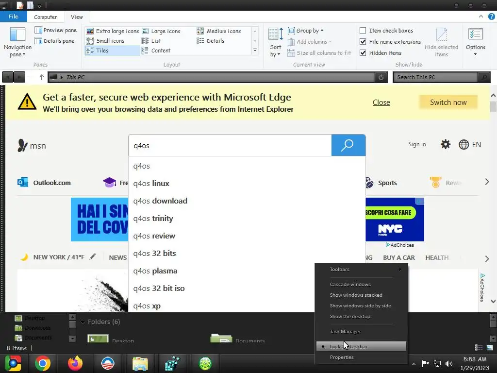Choose Show windows side by side
The height and width of the screenshot is (373, 497).
[361, 306]
